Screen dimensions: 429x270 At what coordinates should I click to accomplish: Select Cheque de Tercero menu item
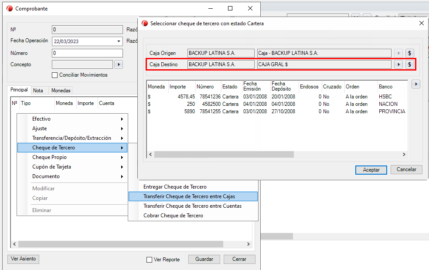coord(72,148)
